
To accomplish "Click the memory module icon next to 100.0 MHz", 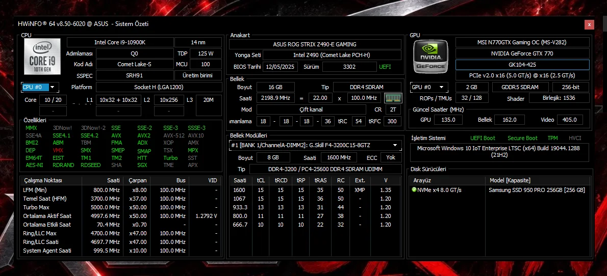I will (393, 98).
